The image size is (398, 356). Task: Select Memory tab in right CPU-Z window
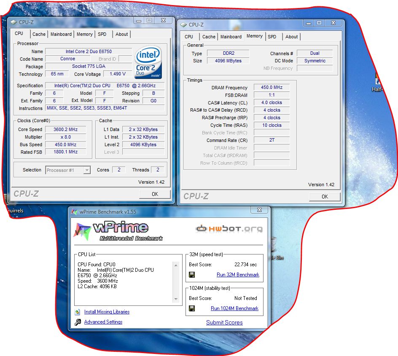click(255, 36)
